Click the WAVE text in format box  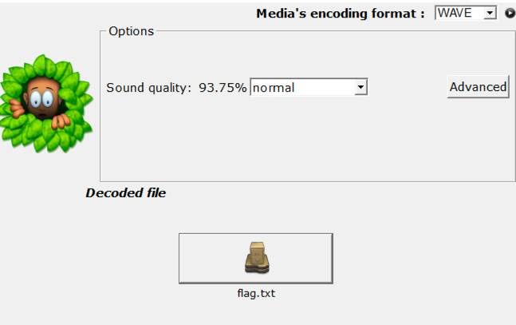[455, 13]
